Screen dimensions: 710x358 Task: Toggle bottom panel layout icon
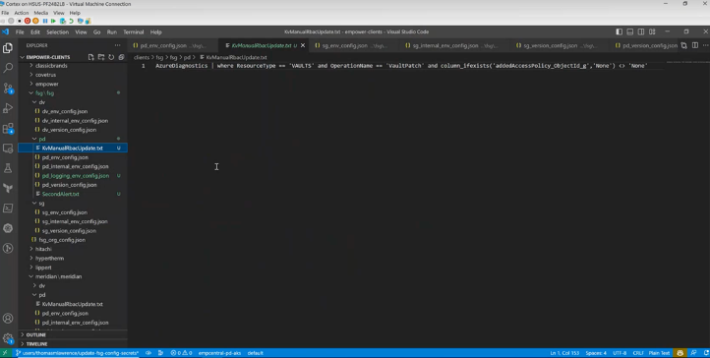pyautogui.click(x=629, y=31)
